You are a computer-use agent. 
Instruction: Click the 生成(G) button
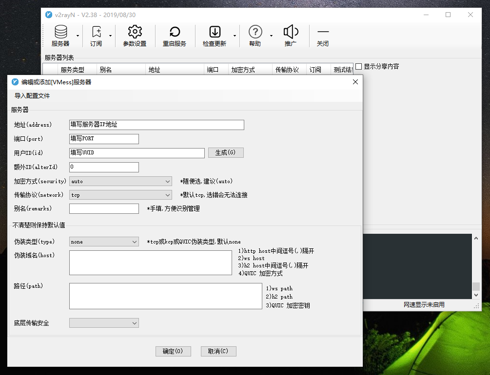coord(226,153)
